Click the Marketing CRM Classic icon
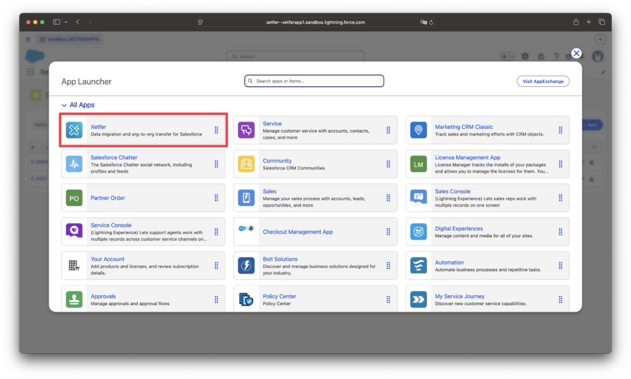Viewport: 631px width, 379px height. [418, 130]
